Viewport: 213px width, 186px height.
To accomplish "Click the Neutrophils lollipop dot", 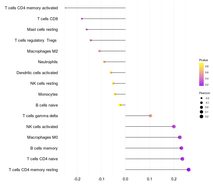I will (x=104, y=62).
